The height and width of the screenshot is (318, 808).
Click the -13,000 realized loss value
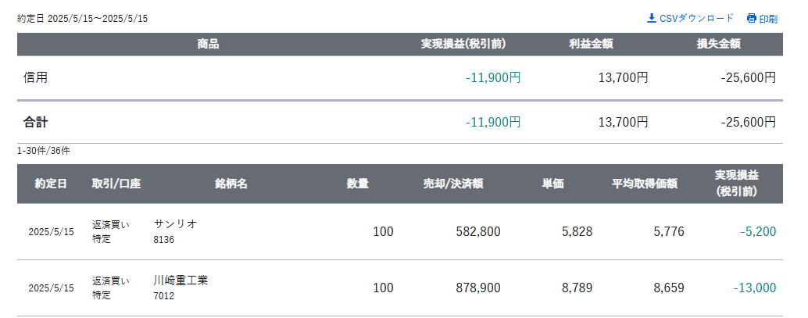tap(754, 288)
